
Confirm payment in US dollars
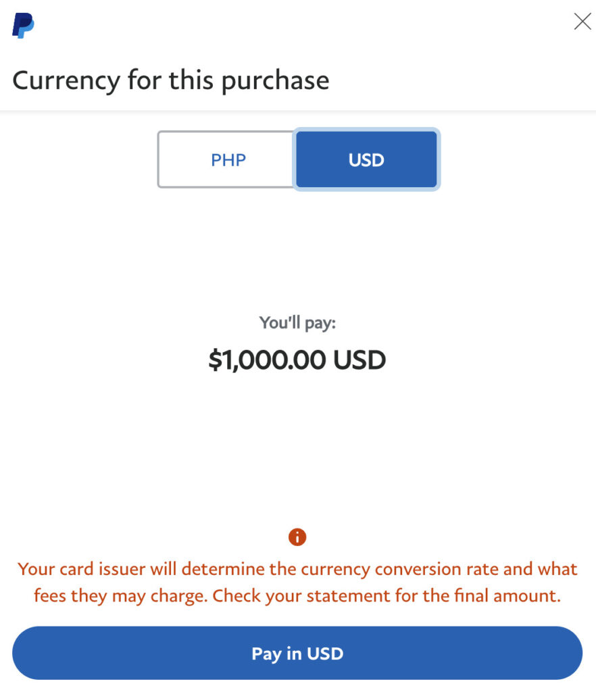pos(297,653)
